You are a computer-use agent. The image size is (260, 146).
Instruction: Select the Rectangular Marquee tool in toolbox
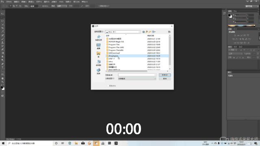coord(2,17)
